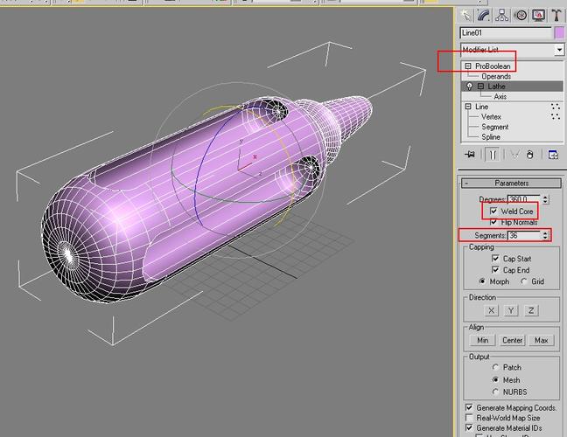
Task: Click the Line01 object name field
Action: 506,33
